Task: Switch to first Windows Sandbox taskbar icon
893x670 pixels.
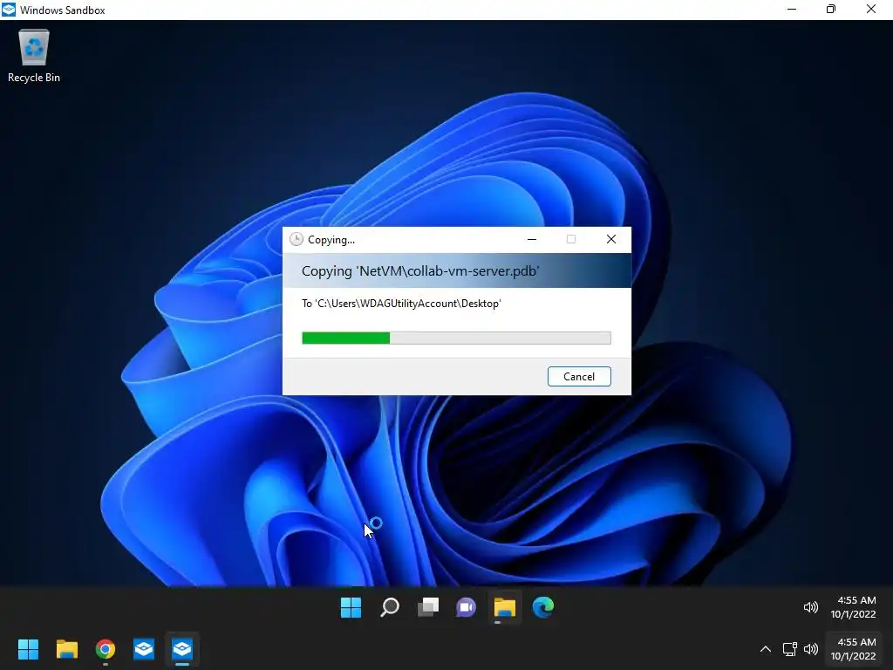Action: tap(144, 649)
